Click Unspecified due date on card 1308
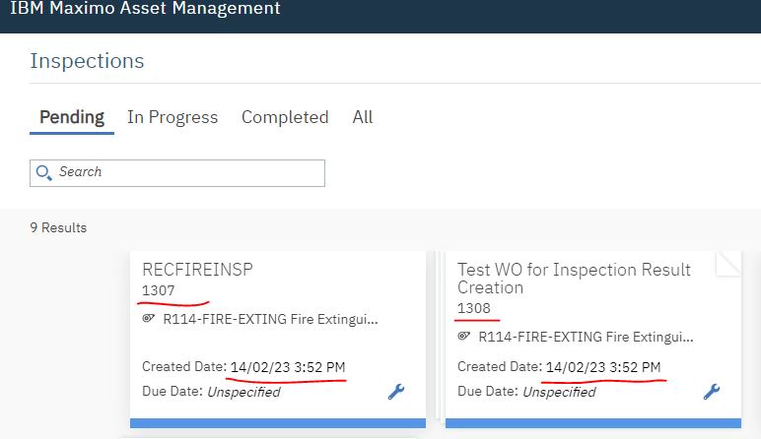The width and height of the screenshot is (761, 439). [559, 392]
